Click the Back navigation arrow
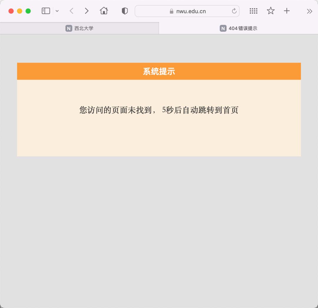Viewport: 318px width, 308px height. (x=71, y=11)
